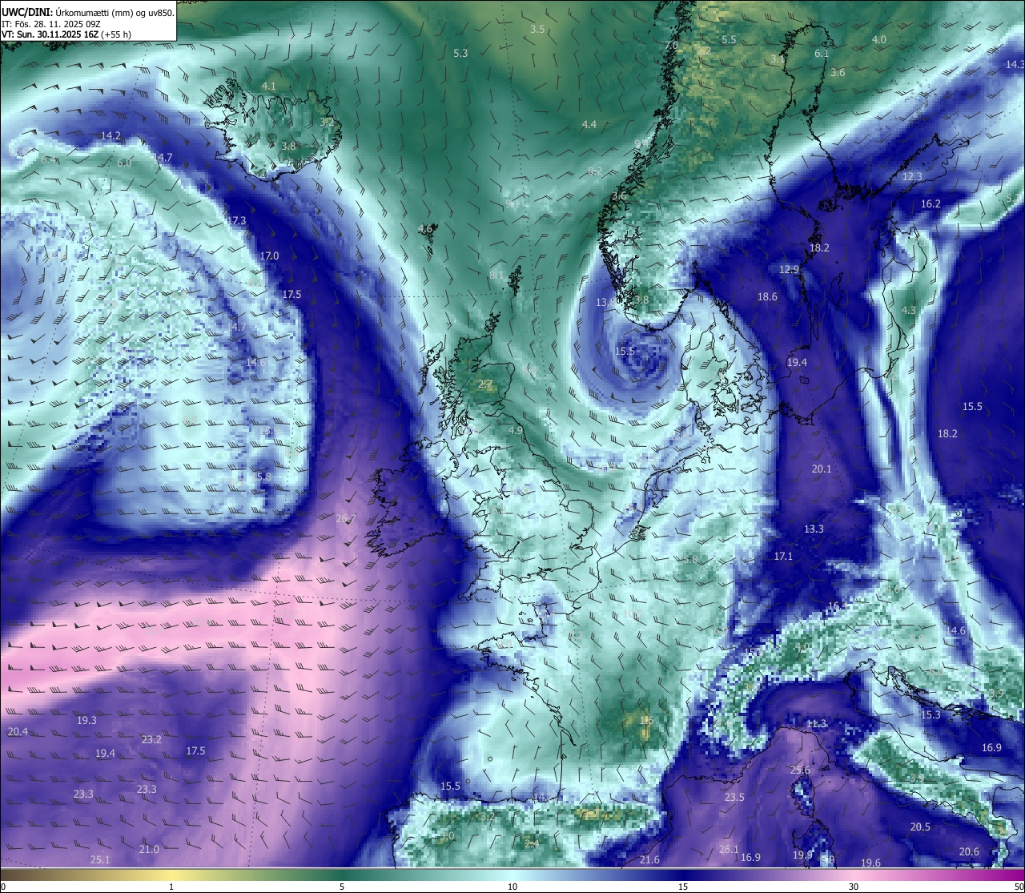This screenshot has height=893, width=1025.
Task: Click the 30 tick on the color scale
Action: click(854, 887)
